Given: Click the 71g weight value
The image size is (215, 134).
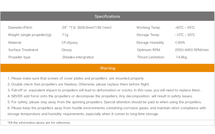Looking at the screenshot, I should (x=65, y=35).
